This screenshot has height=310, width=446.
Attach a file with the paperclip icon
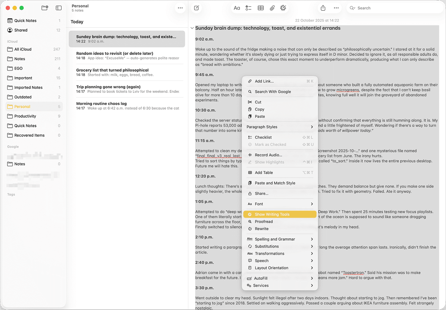coord(272,8)
